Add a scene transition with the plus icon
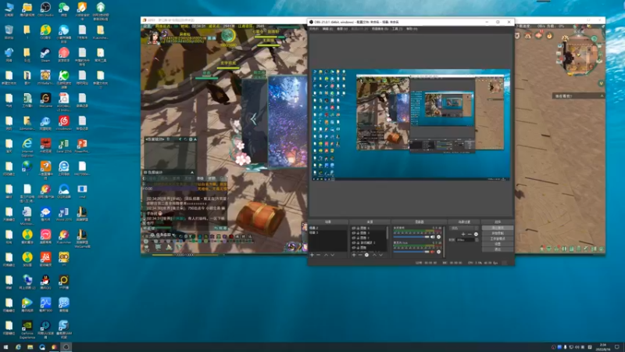625x352 pixels. tap(463, 234)
